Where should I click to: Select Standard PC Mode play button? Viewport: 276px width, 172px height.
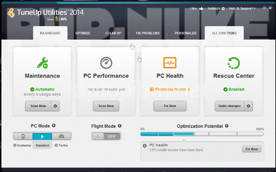[42, 136]
